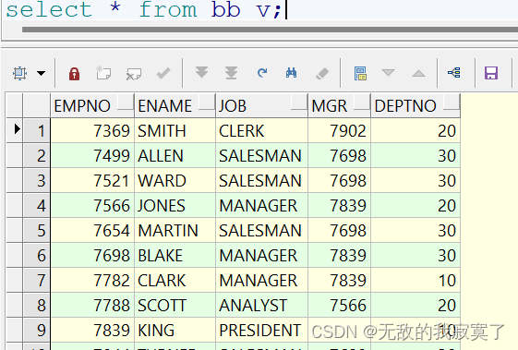Image resolution: width=518 pixels, height=350 pixels.
Task: Select row 5 header for MARTIN
Action: coord(37,230)
